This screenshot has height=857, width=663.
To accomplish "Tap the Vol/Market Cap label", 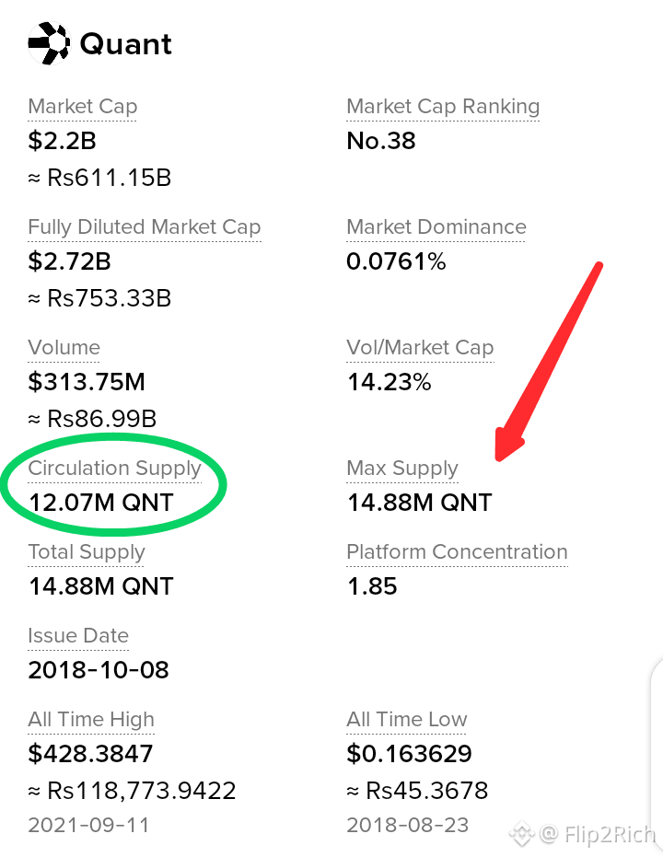I will pyautogui.click(x=420, y=348).
